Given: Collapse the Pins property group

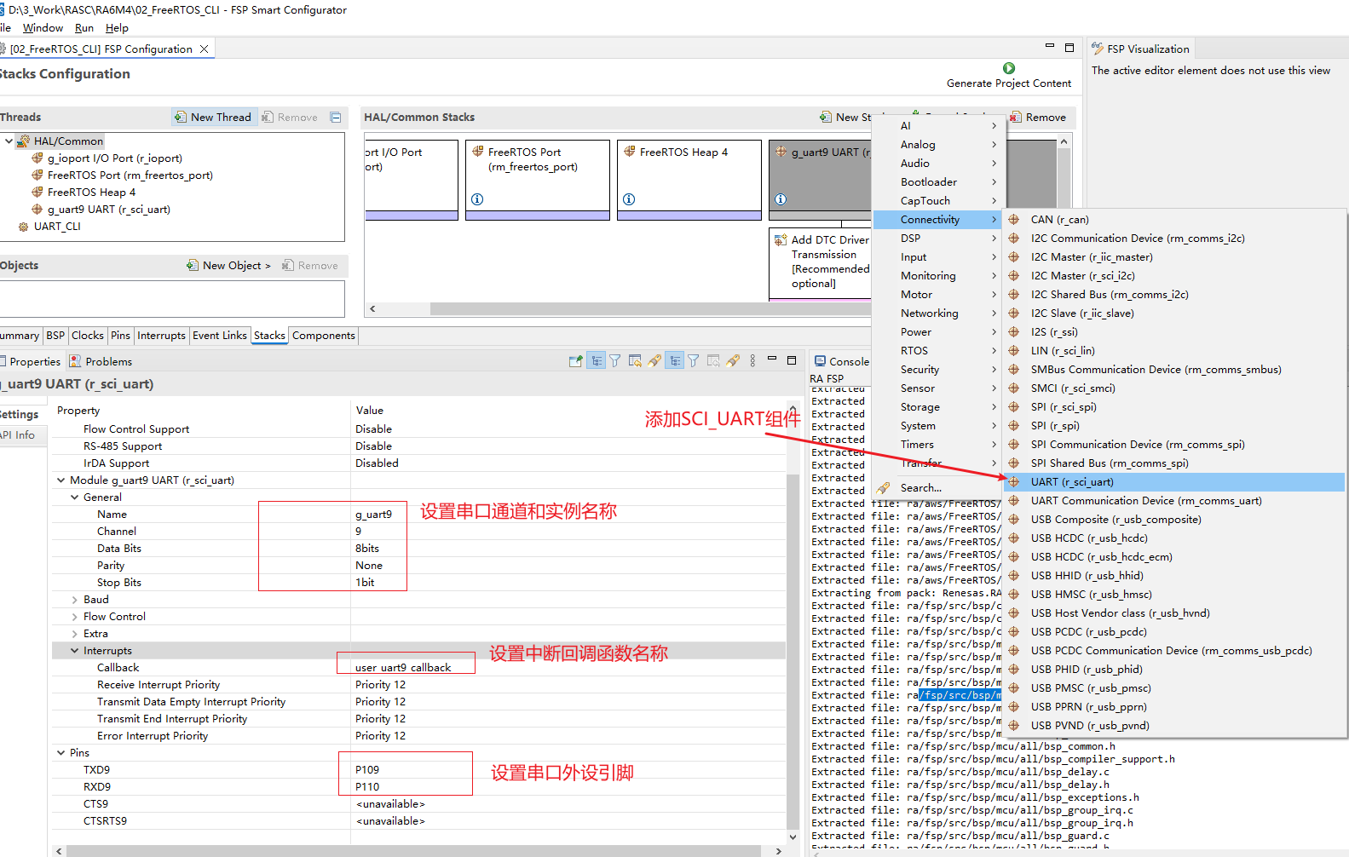Looking at the screenshot, I should click(61, 753).
